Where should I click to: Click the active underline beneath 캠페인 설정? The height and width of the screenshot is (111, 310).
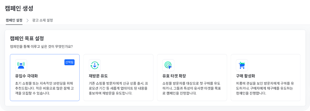click(x=14, y=25)
